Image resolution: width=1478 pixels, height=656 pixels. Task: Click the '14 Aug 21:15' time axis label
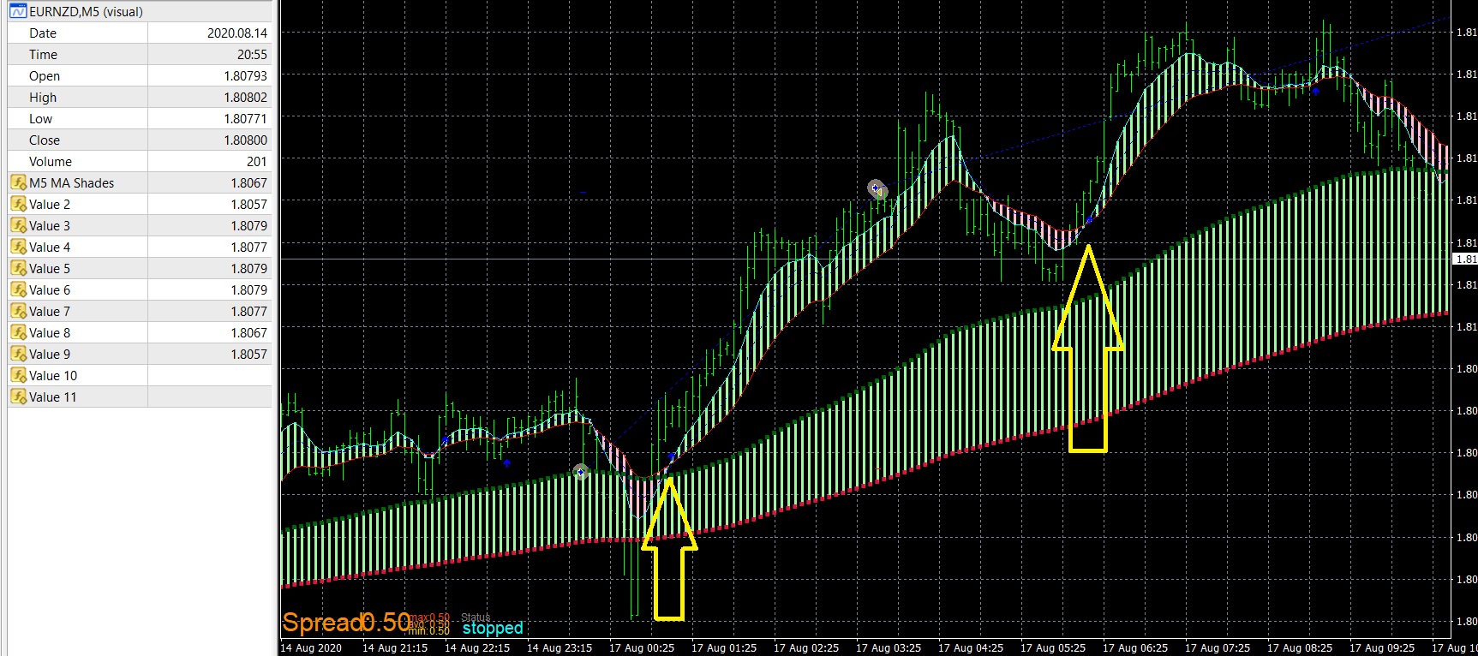[395, 647]
